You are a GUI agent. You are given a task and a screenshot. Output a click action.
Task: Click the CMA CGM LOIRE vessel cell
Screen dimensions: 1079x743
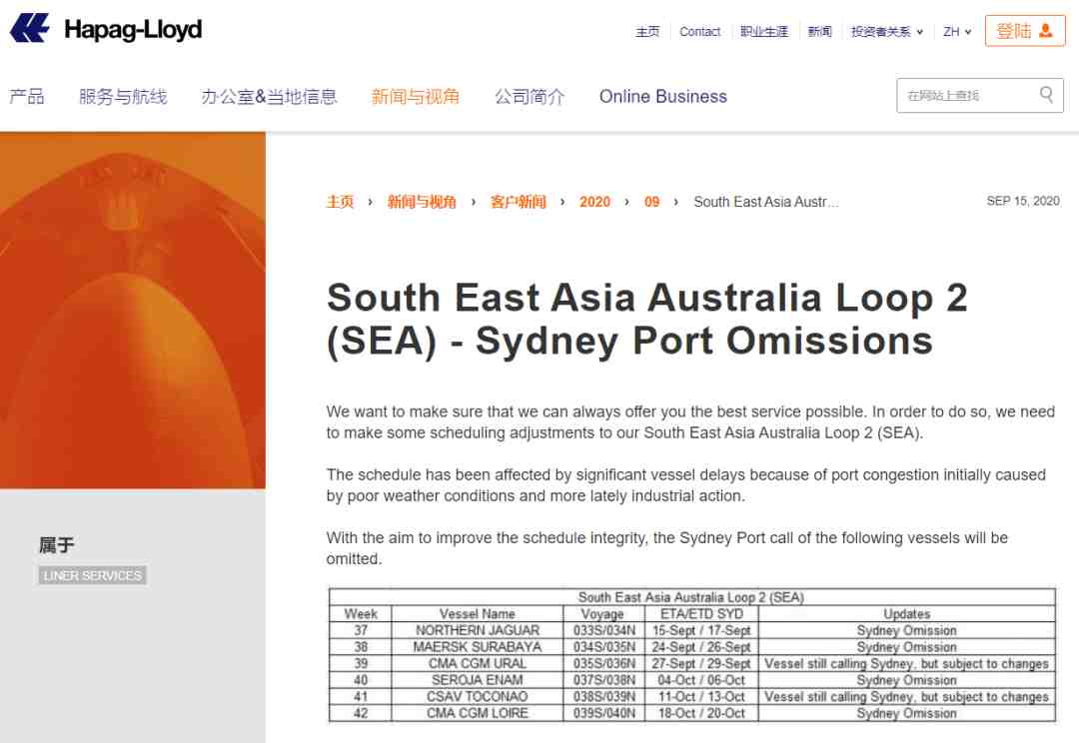pos(478,713)
